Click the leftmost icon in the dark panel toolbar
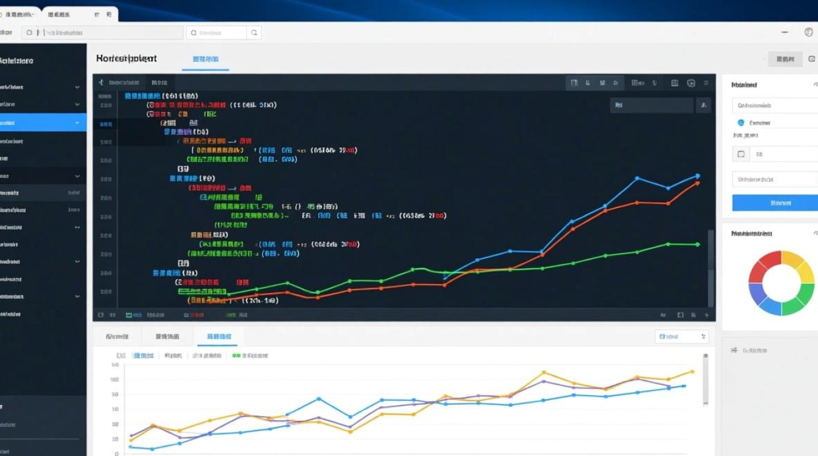The height and width of the screenshot is (456, 818). tap(574, 83)
